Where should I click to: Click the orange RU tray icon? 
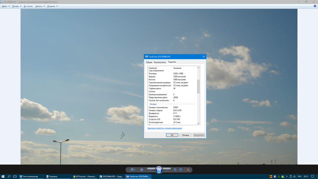coord(271,176)
